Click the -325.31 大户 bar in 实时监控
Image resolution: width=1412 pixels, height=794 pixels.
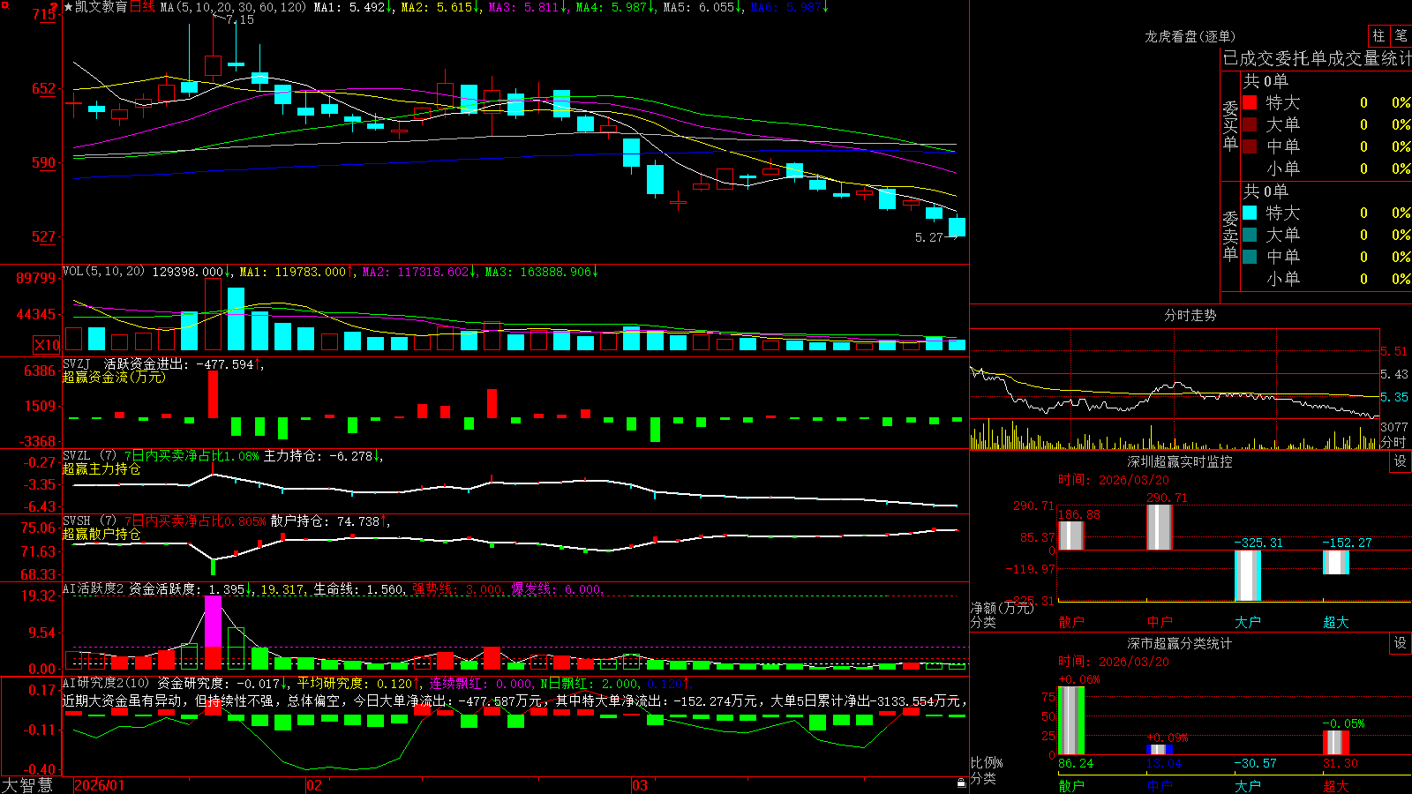point(1247,575)
